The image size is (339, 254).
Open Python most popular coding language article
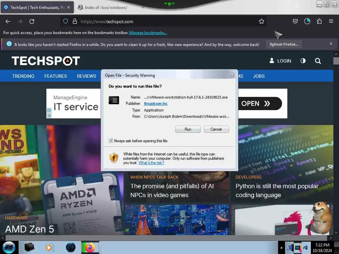coord(277,190)
